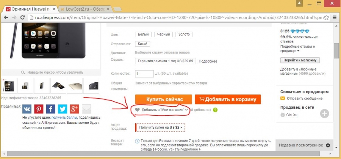The height and width of the screenshot is (159, 341).
Task: Click Выберите страну отправки товара text
Action: 162,52
